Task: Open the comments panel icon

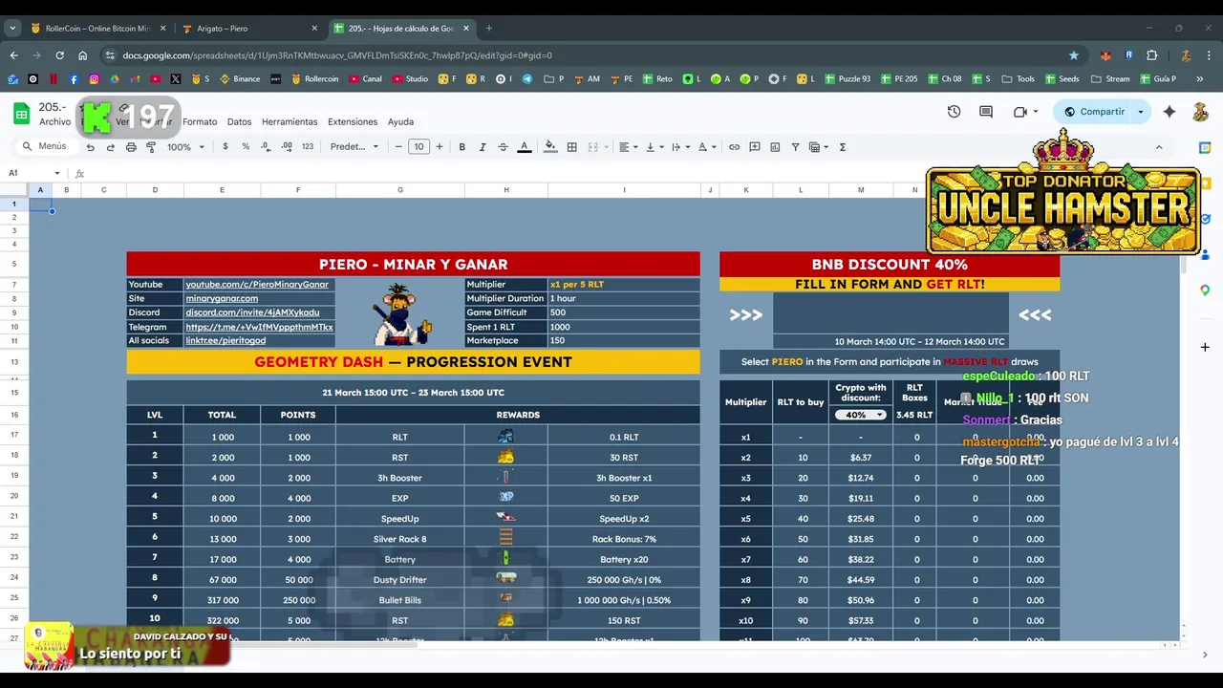Action: click(x=986, y=112)
